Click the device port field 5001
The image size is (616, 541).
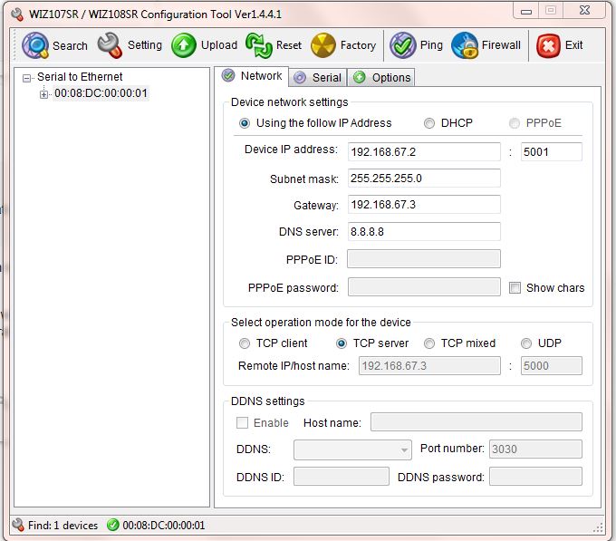pos(551,151)
